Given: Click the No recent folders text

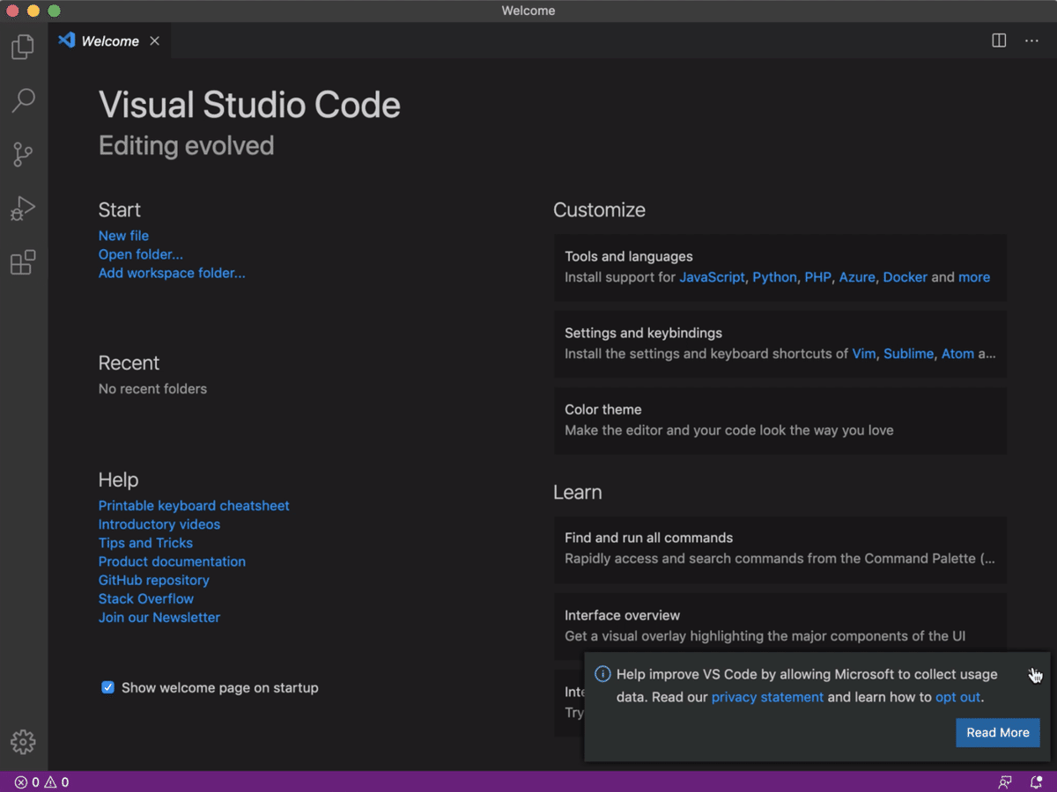Looking at the screenshot, I should tap(152, 389).
